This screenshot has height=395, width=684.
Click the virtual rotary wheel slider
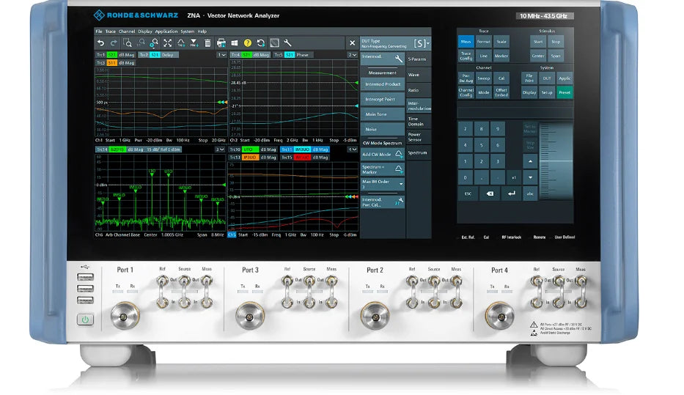[x=556, y=161]
